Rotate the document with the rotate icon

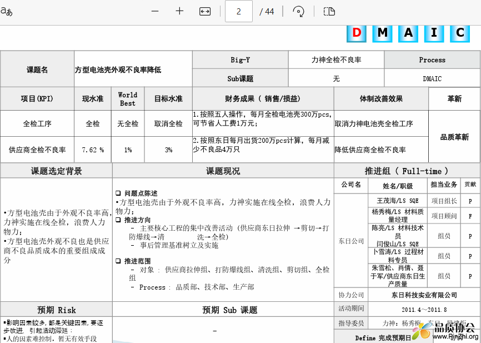(298, 12)
